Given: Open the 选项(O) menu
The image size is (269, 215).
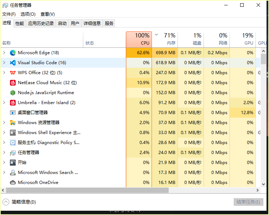Looking at the screenshot, I should [x=28, y=14].
